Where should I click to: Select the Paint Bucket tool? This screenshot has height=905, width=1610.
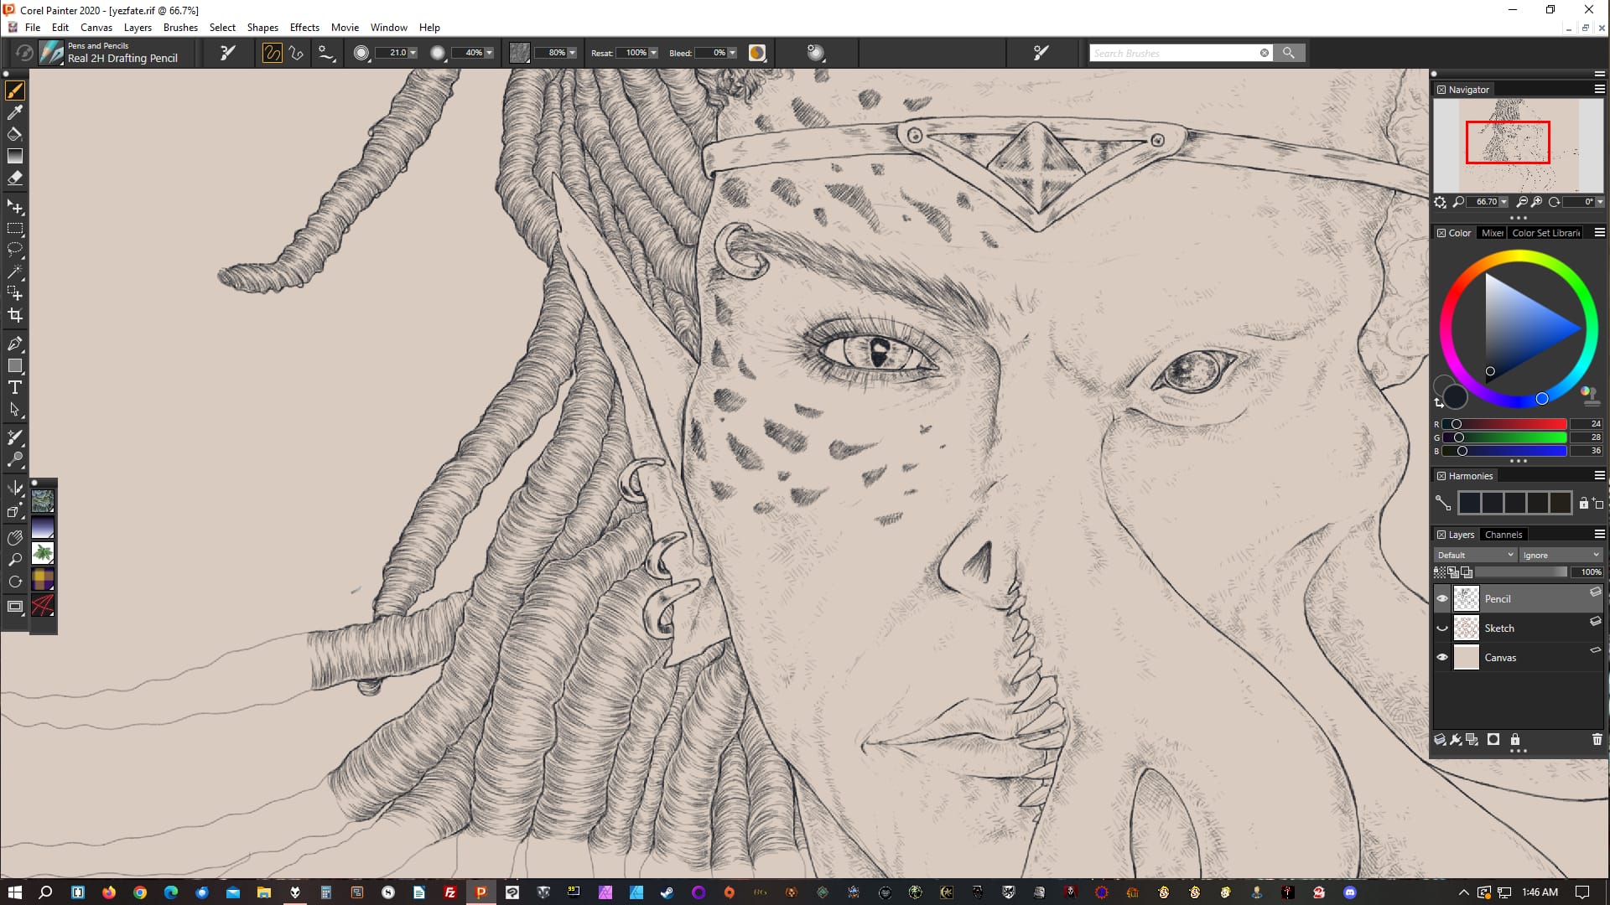tap(14, 134)
